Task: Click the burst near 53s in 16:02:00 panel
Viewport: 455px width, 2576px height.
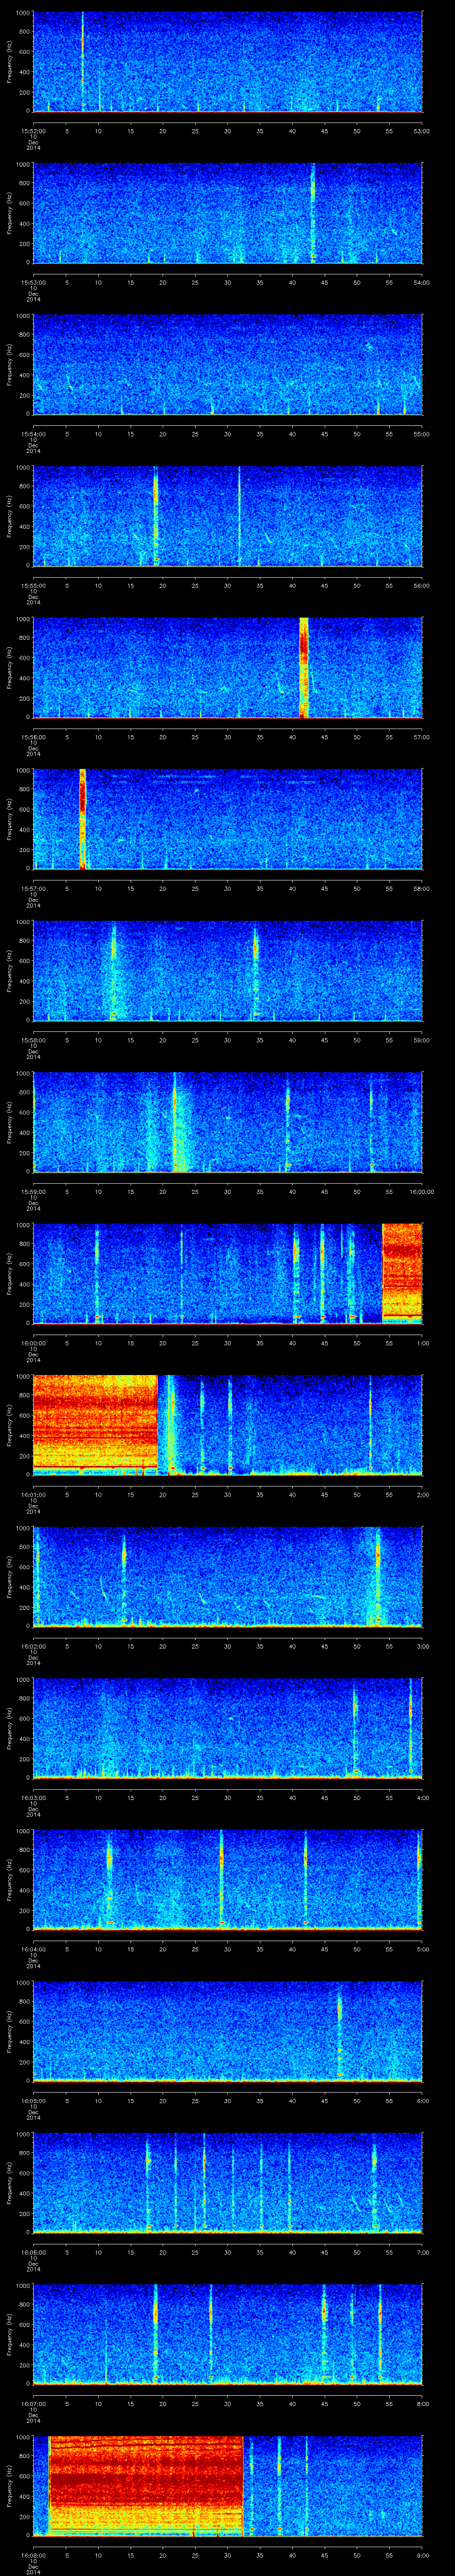Action: click(378, 1574)
